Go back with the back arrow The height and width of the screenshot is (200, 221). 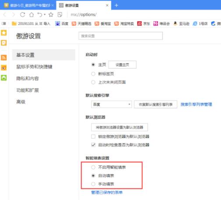point(5,14)
